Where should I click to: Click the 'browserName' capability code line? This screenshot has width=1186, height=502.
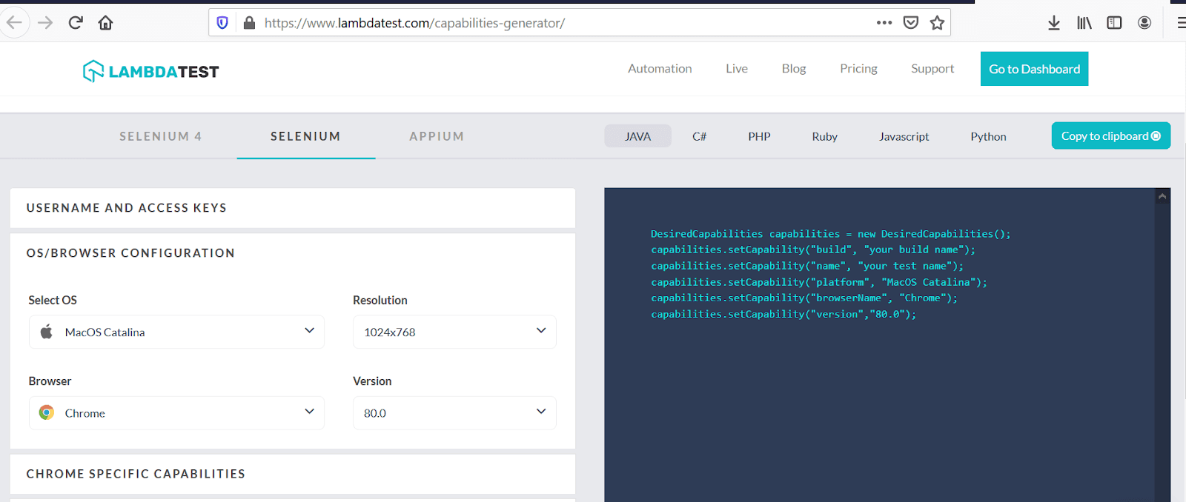(804, 298)
